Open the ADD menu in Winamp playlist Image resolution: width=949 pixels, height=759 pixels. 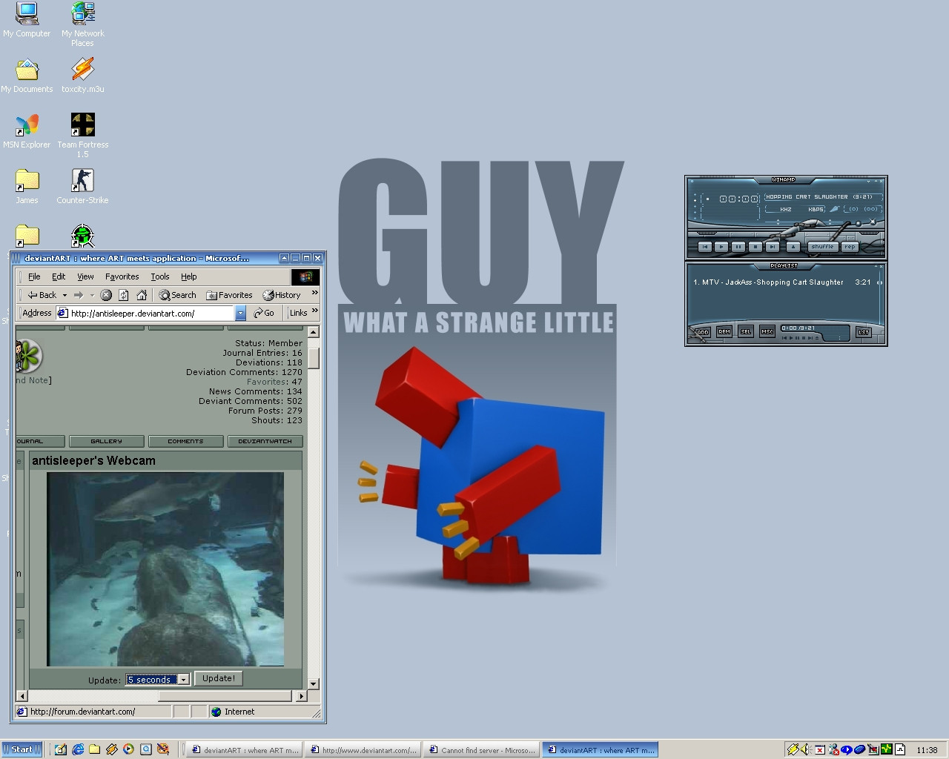coord(703,332)
